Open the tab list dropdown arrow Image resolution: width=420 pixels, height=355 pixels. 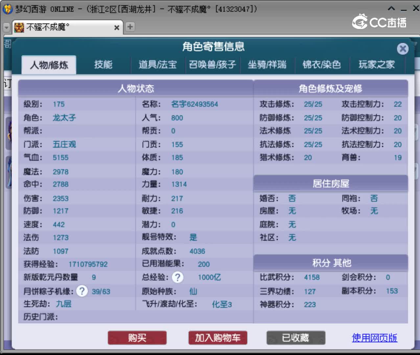click(x=6, y=27)
